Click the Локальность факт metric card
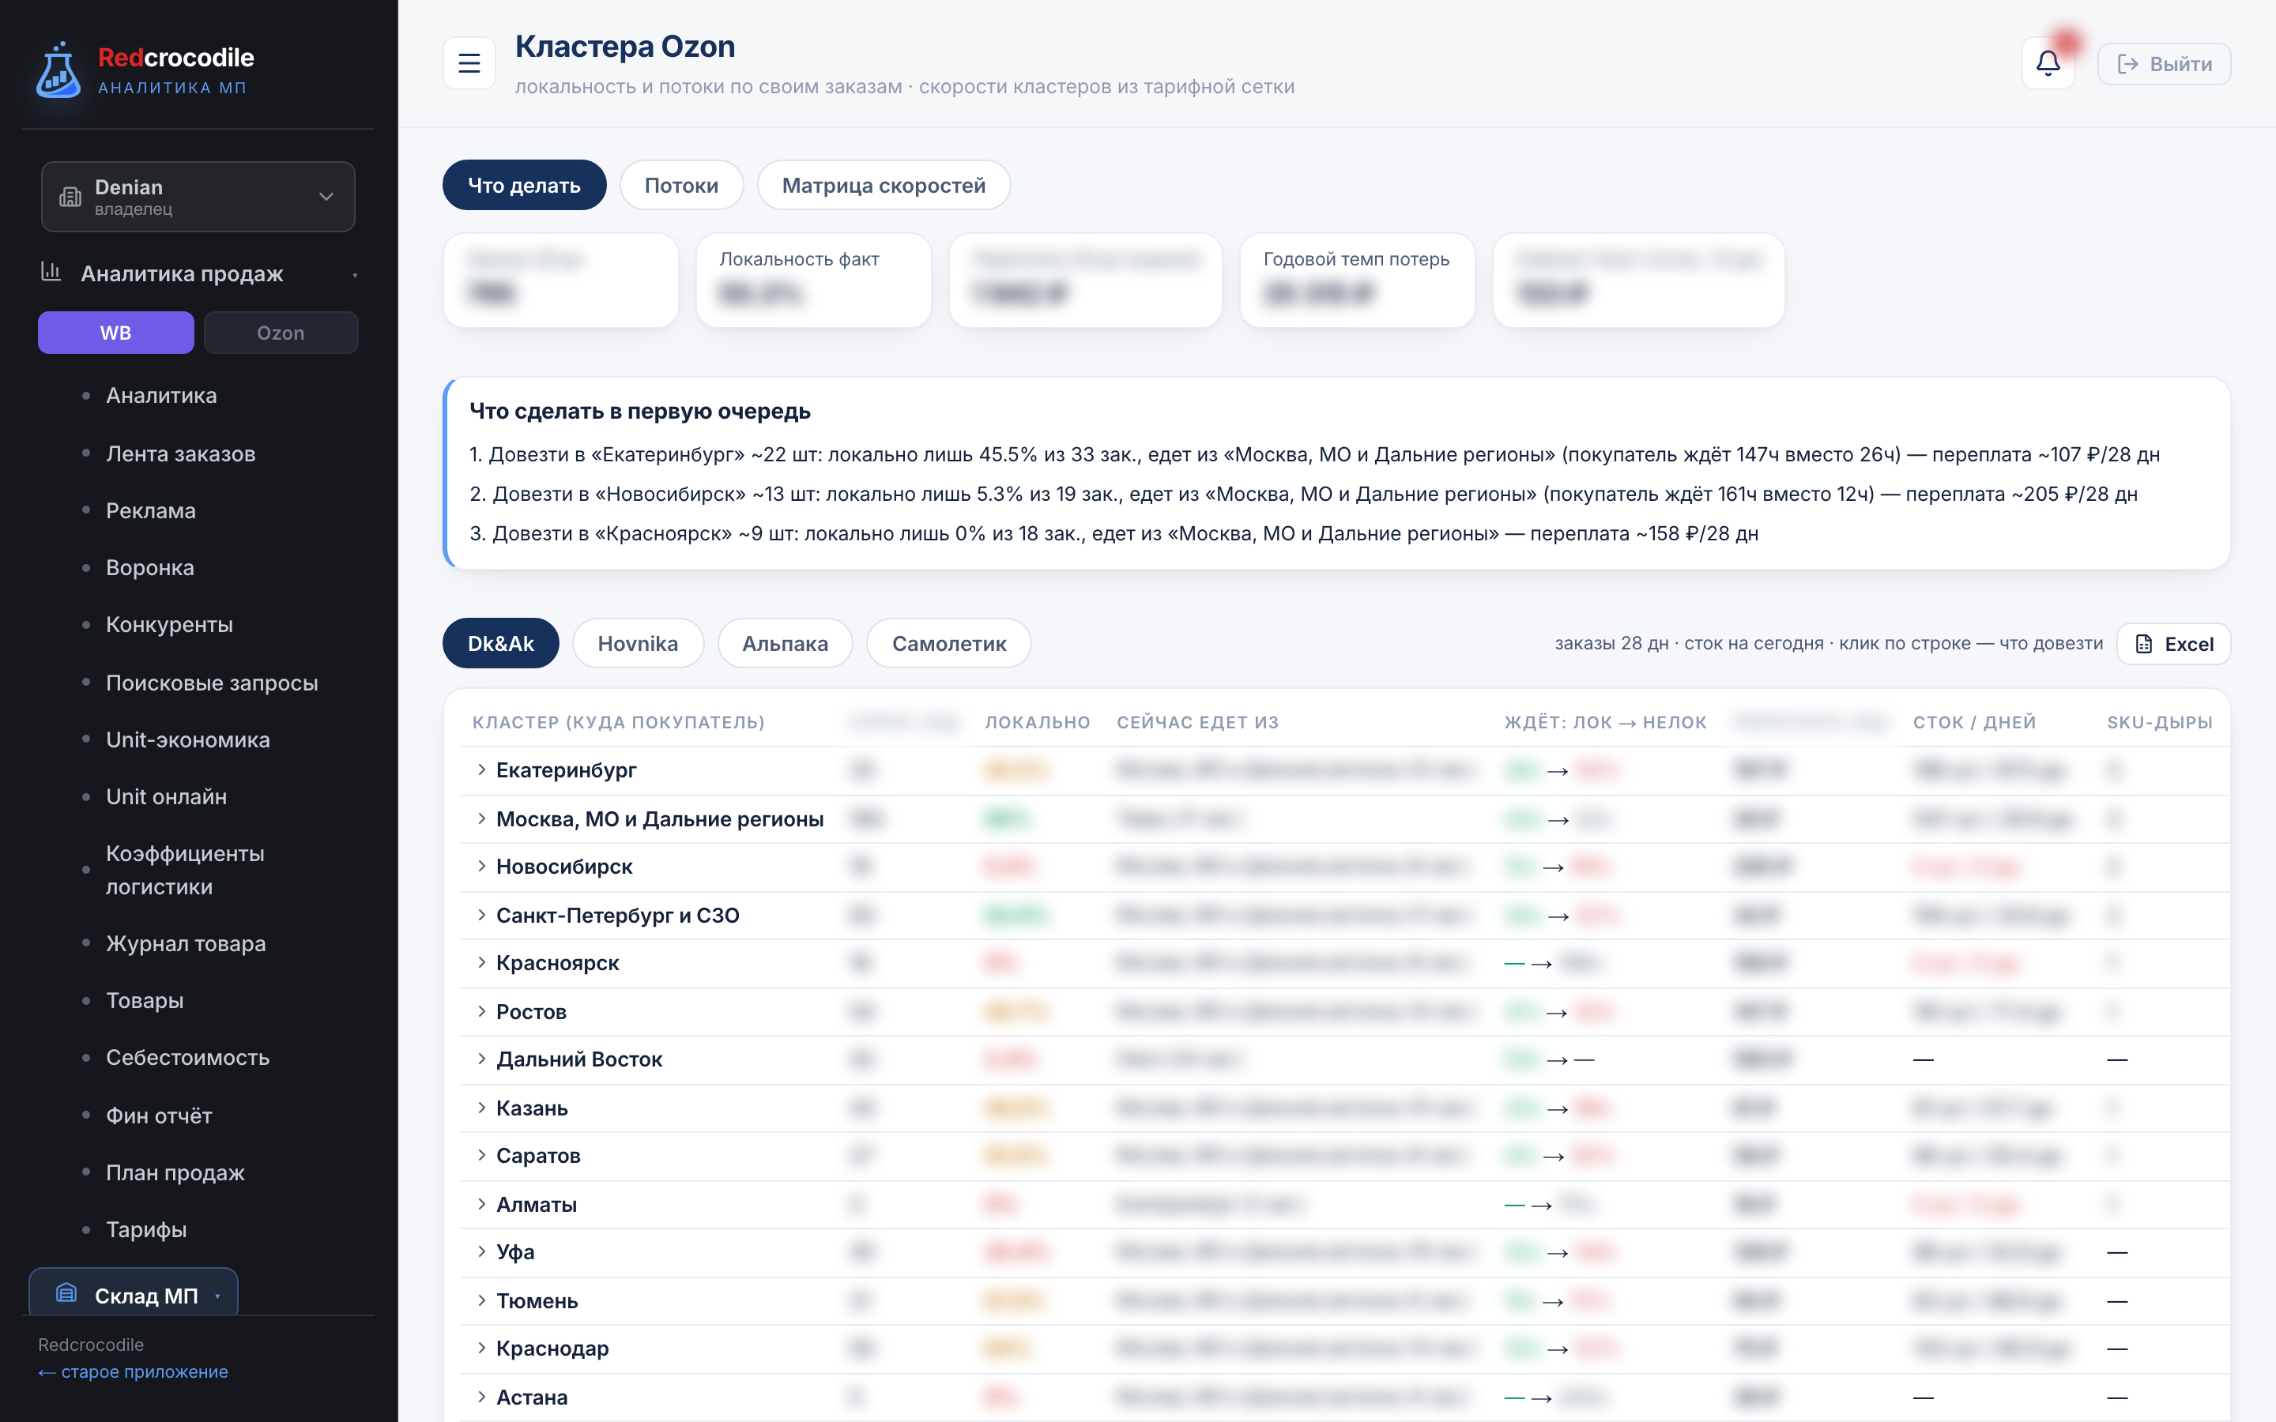 click(813, 280)
